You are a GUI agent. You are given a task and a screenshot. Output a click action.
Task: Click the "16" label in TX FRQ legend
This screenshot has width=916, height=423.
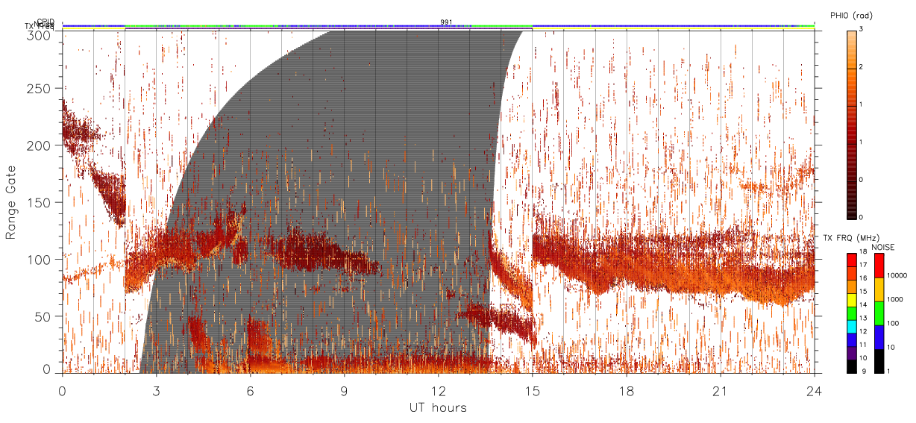pos(864,278)
